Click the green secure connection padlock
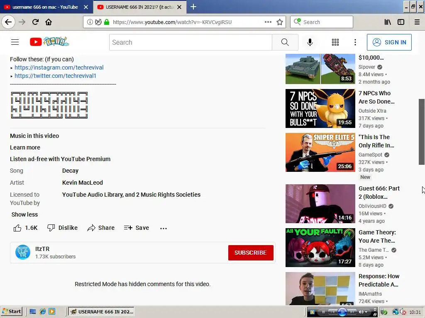The width and height of the screenshot is (425, 318). click(107, 22)
